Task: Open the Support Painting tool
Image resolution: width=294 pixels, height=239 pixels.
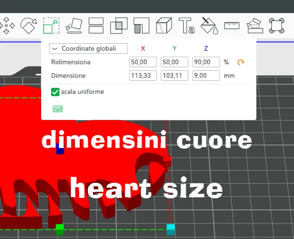Action: (141, 26)
